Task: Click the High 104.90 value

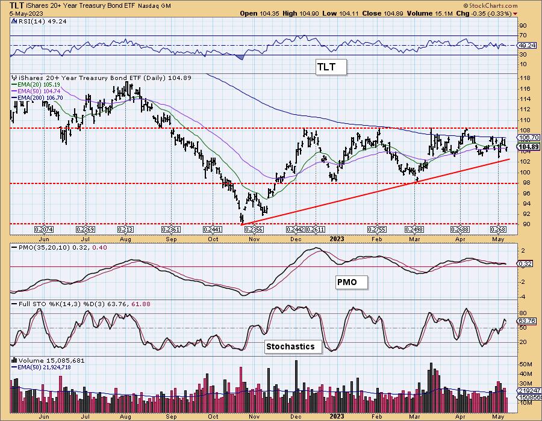Action: (x=301, y=13)
